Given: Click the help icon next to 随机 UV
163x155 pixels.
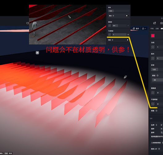Looking at the screenshot, I should coord(159,149).
